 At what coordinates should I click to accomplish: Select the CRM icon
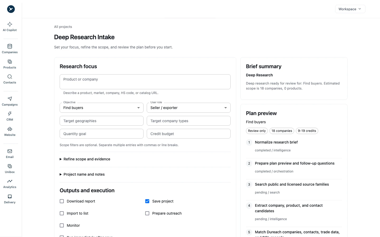[10, 116]
